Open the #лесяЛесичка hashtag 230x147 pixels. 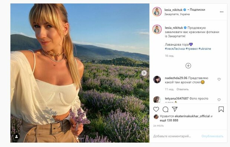pyautogui.click(x=175, y=49)
